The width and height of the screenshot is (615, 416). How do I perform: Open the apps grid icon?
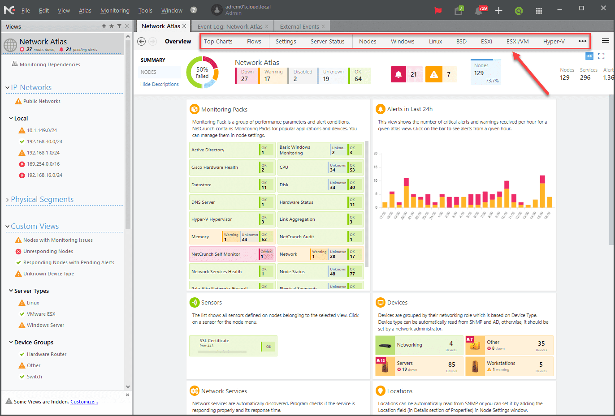click(x=539, y=11)
